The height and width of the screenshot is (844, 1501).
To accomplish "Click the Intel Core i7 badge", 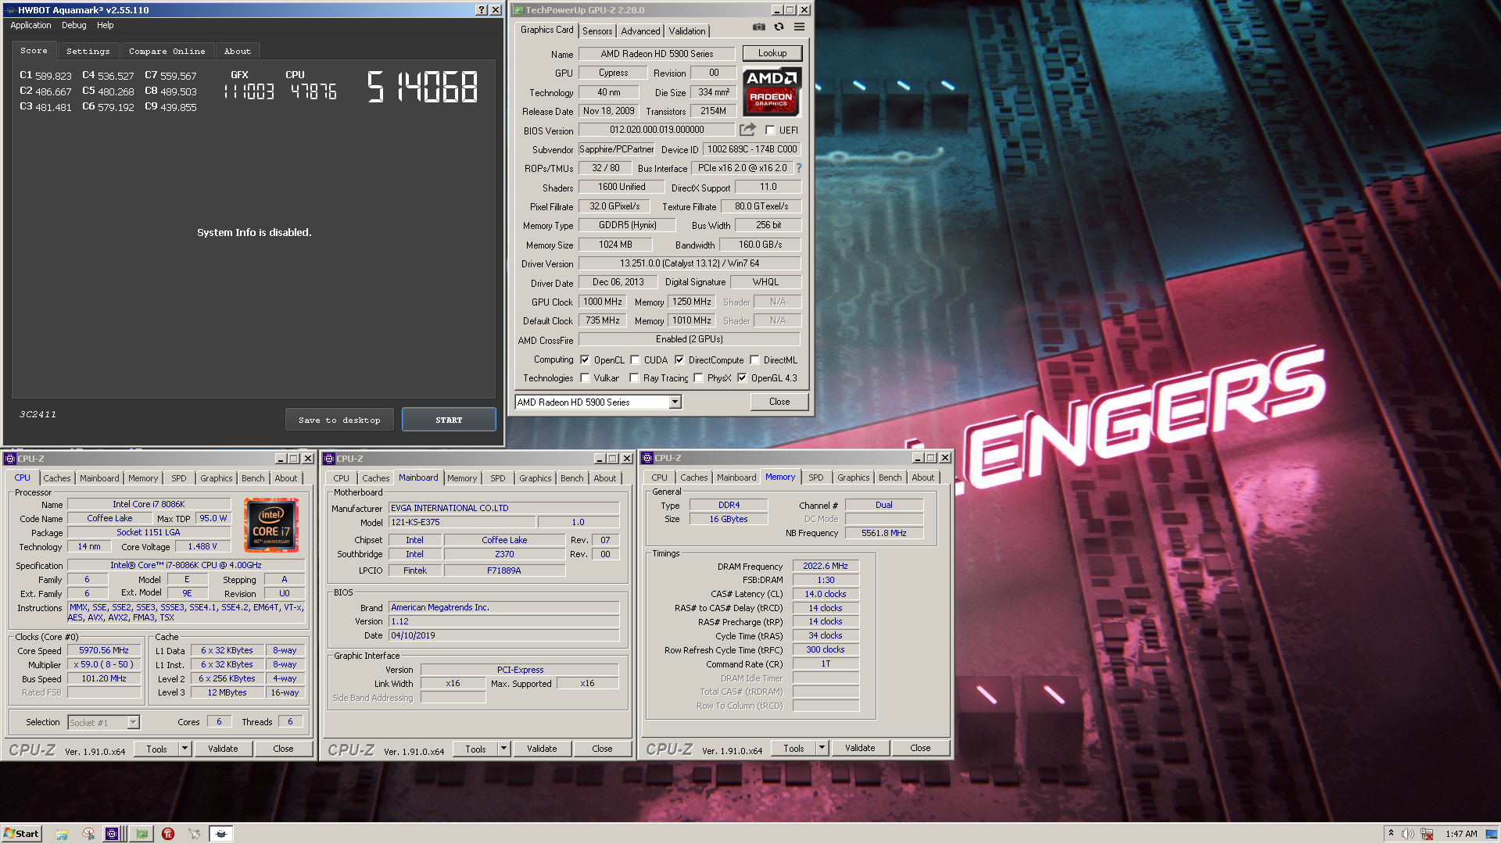I will pos(271,525).
